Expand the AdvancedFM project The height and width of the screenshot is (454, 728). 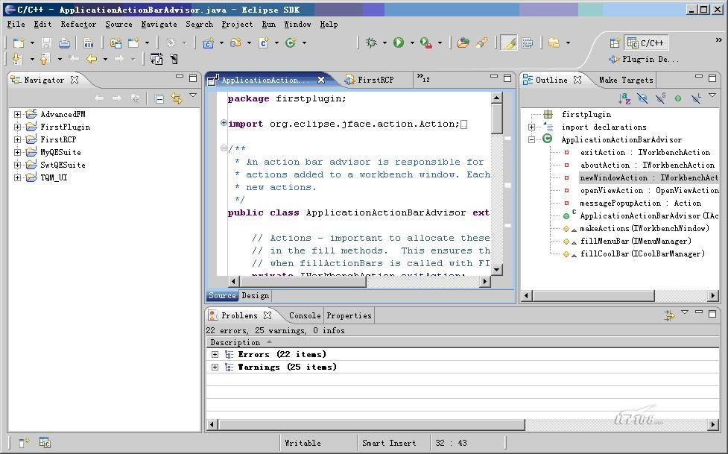coord(17,114)
